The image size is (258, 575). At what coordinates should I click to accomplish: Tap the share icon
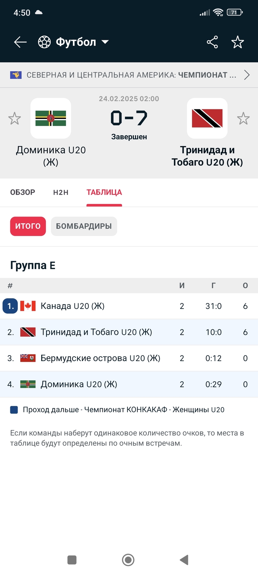tap(212, 42)
